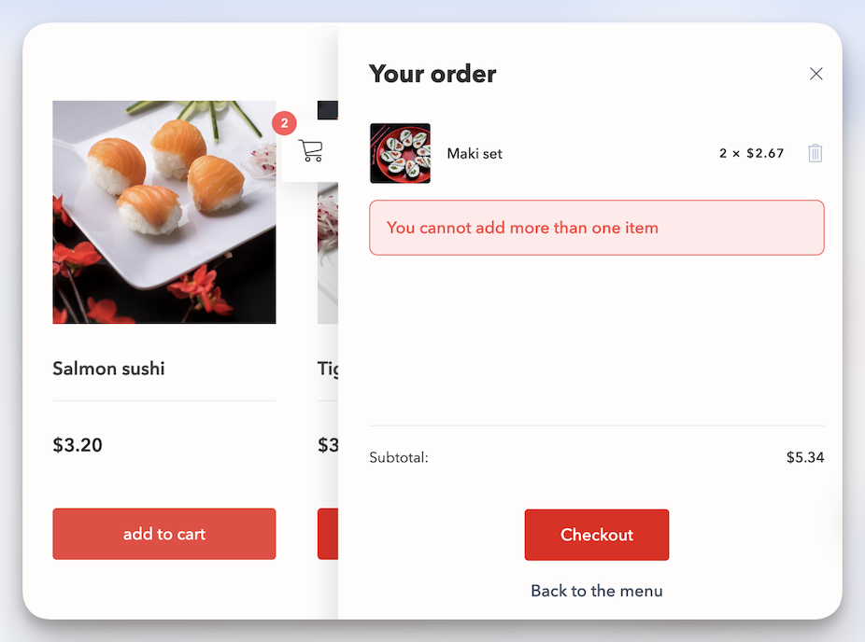The height and width of the screenshot is (642, 865).
Task: Open the shopping cart icon
Action: [x=311, y=151]
